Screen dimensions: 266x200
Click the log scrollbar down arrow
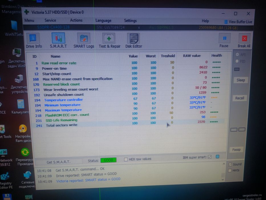223,180
